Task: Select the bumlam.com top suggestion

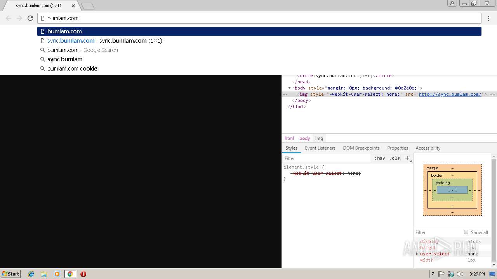Action: 259,31
